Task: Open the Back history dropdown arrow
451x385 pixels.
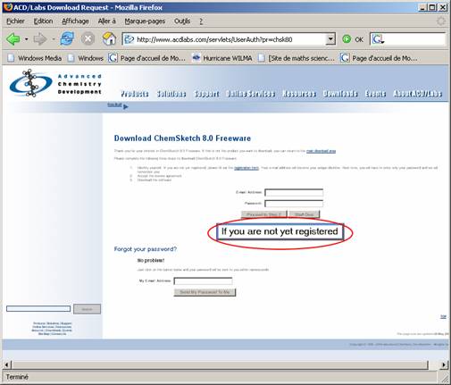Action: 27,39
